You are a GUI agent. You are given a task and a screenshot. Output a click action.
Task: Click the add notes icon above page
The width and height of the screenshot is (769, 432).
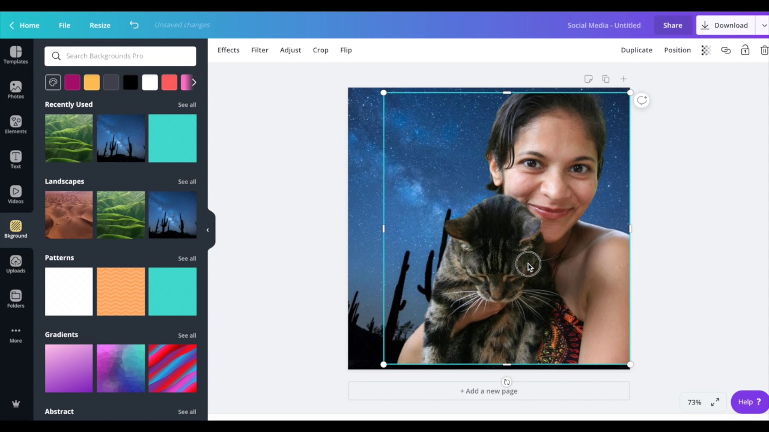[x=588, y=79]
